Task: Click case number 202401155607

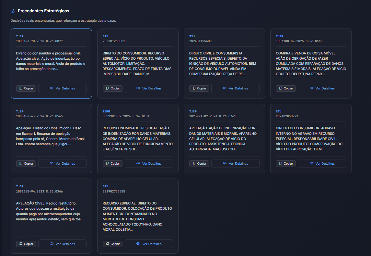Action: pyautogui.click(x=201, y=41)
